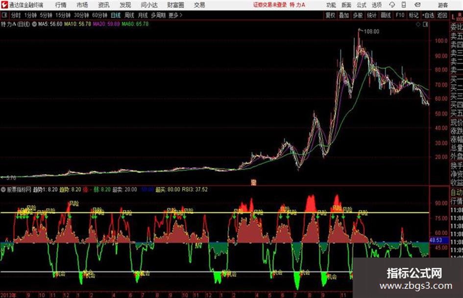Viewport: 463px width, 298px height.
Task: Toggle the left panel layout icon
Action: (4, 15)
